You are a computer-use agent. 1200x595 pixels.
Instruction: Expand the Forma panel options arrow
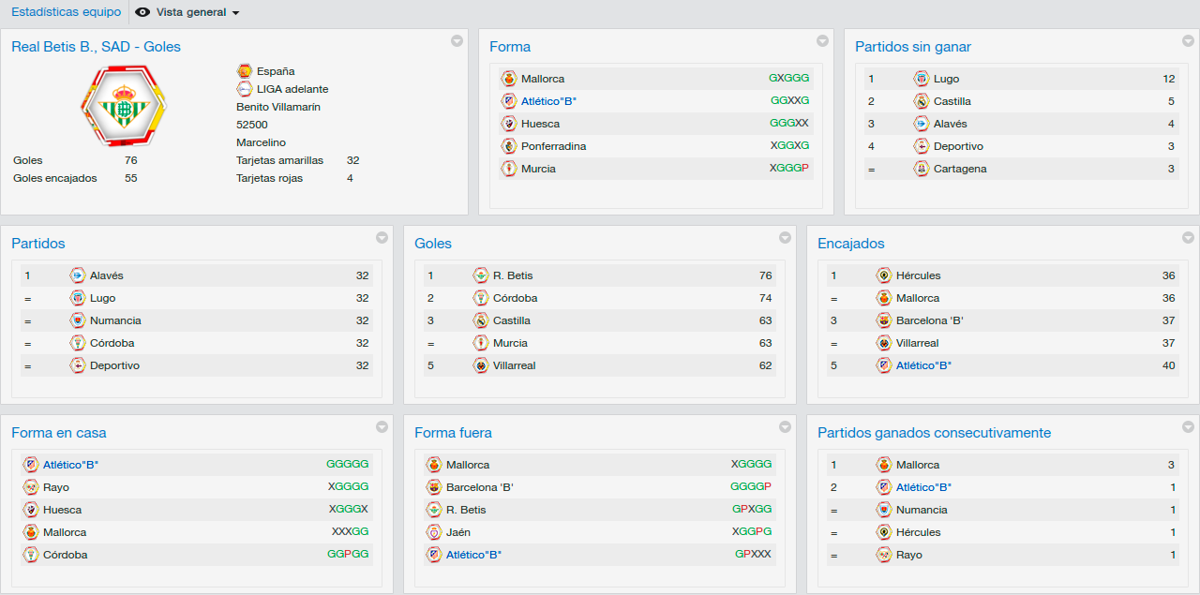click(822, 40)
